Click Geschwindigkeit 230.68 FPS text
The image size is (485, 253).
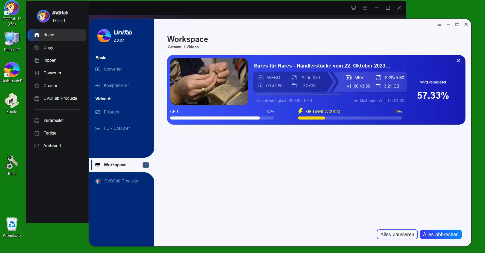[284, 101]
